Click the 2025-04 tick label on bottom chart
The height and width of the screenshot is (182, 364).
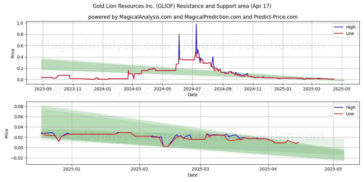268,169
